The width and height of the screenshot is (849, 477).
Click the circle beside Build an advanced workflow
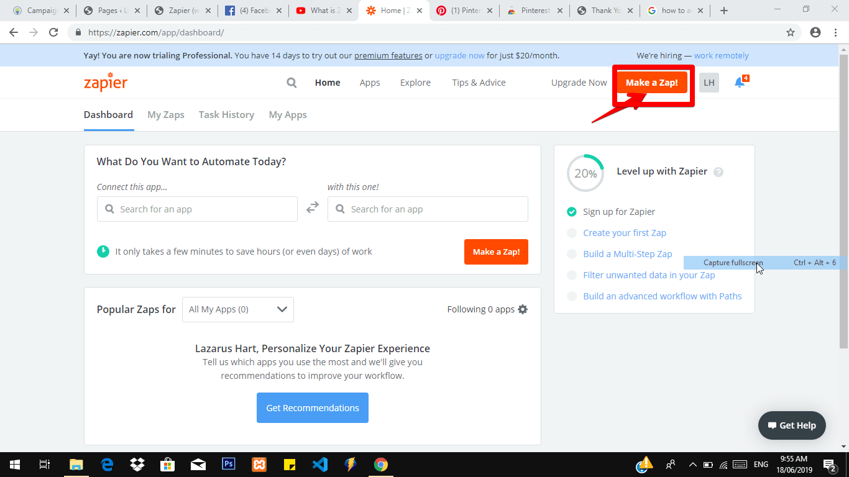(572, 296)
